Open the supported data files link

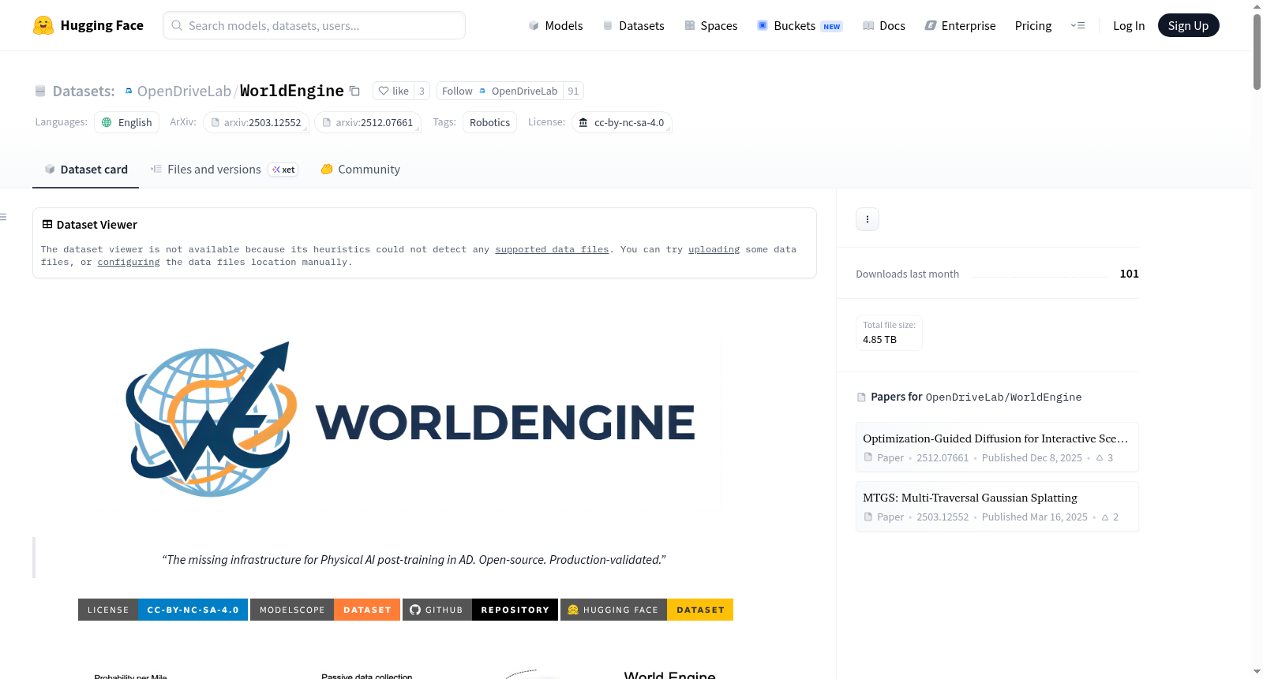552,249
